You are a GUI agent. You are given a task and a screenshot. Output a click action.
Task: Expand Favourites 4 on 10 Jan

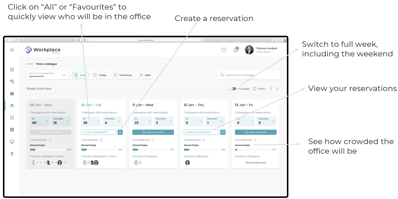[113, 122]
